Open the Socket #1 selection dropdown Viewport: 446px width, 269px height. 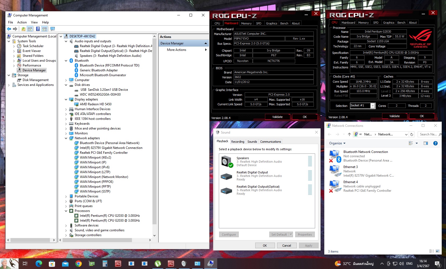[373, 106]
